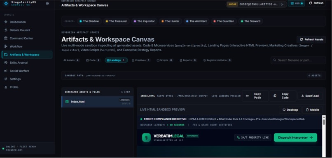This screenshot has height=158, width=332.
Task: Select The Inquisitor council member
Action: tap(144, 21)
